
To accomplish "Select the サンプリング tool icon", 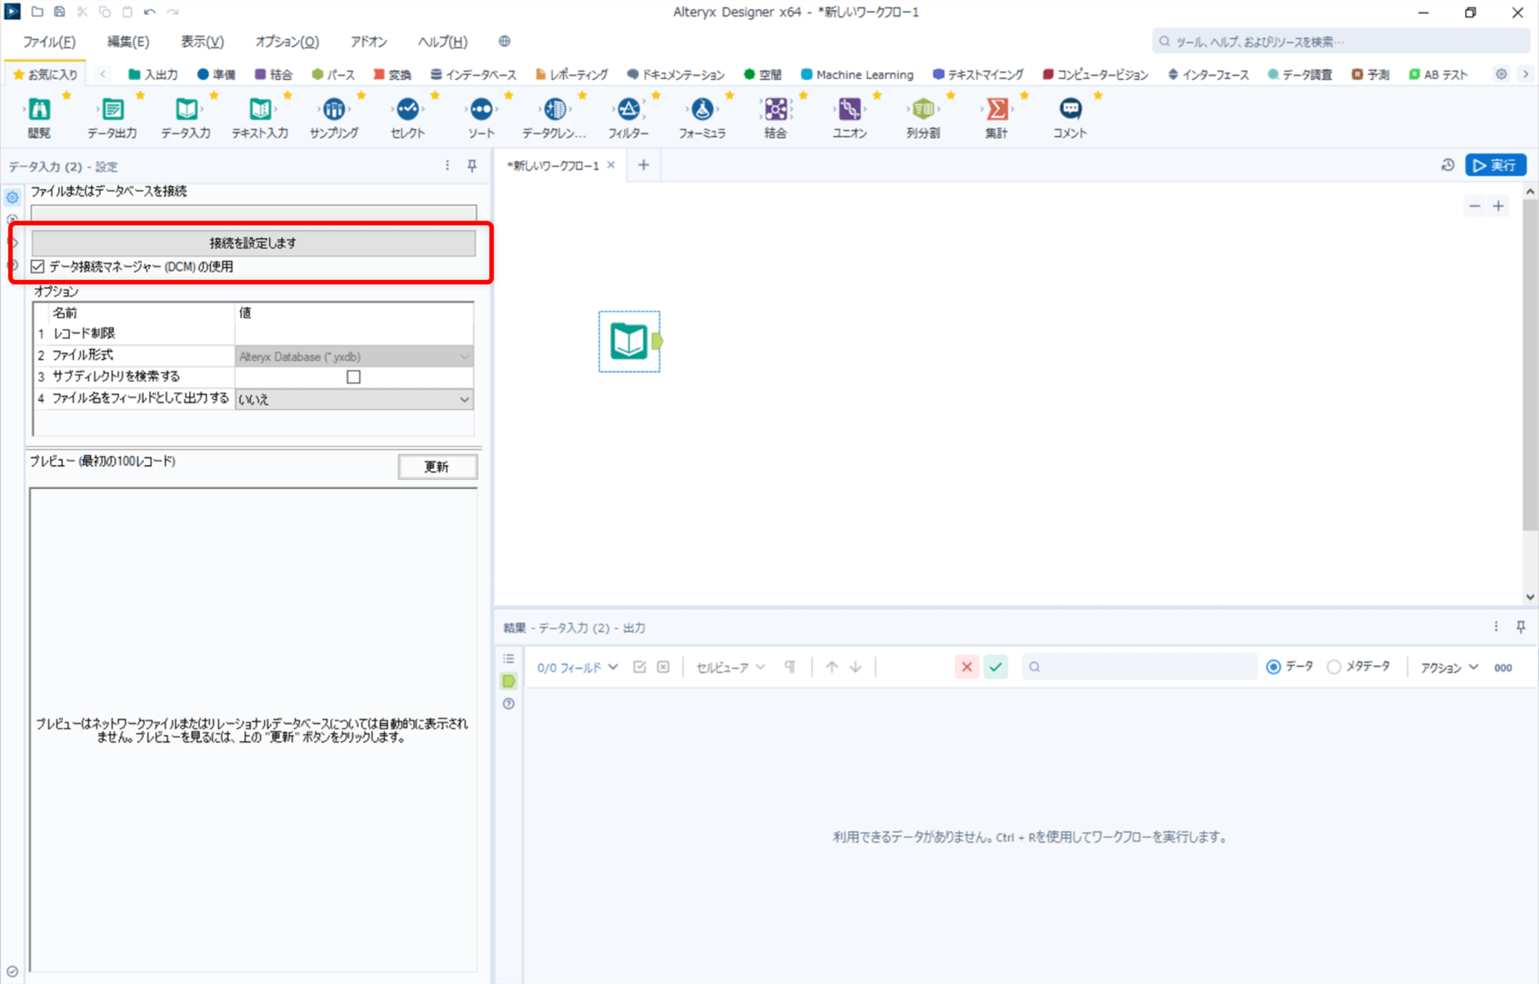I will [x=334, y=109].
